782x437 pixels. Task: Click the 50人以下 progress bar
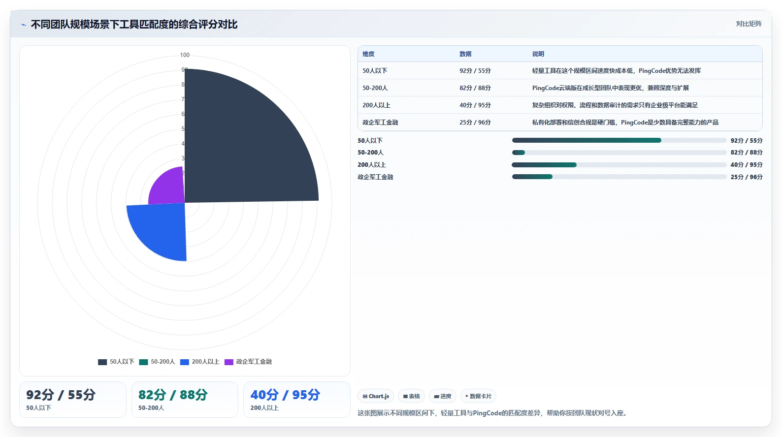click(x=619, y=140)
